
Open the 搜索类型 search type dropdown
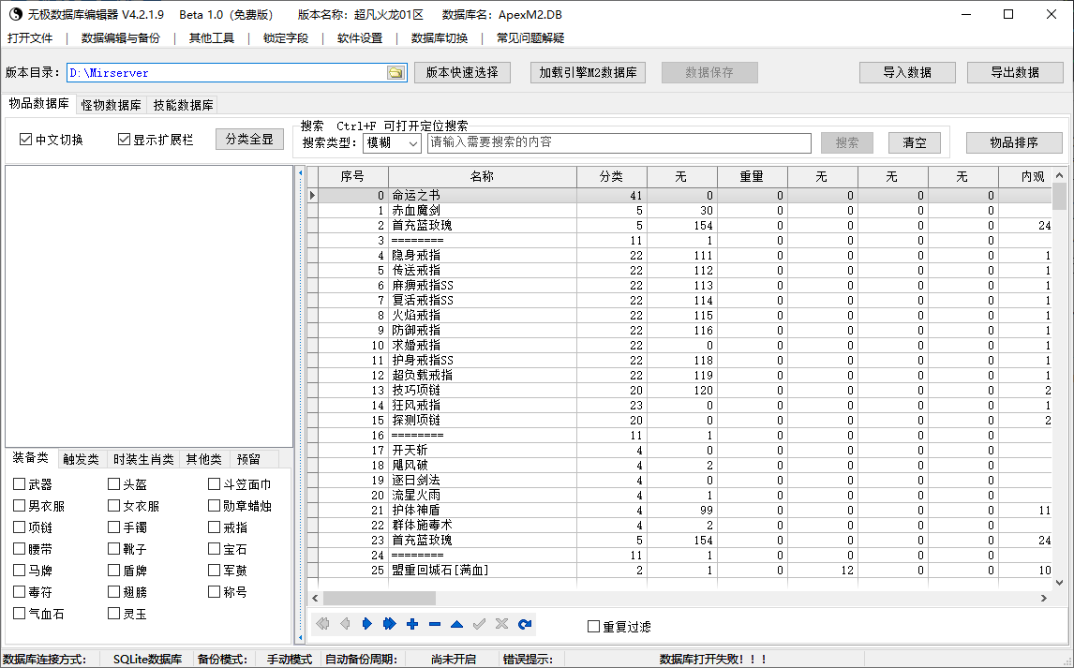[x=410, y=142]
